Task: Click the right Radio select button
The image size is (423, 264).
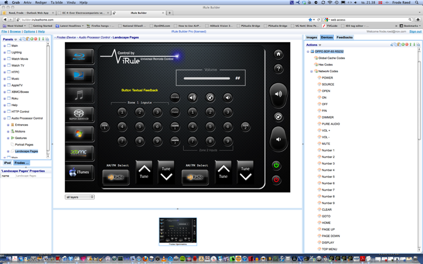Action: coord(195,177)
